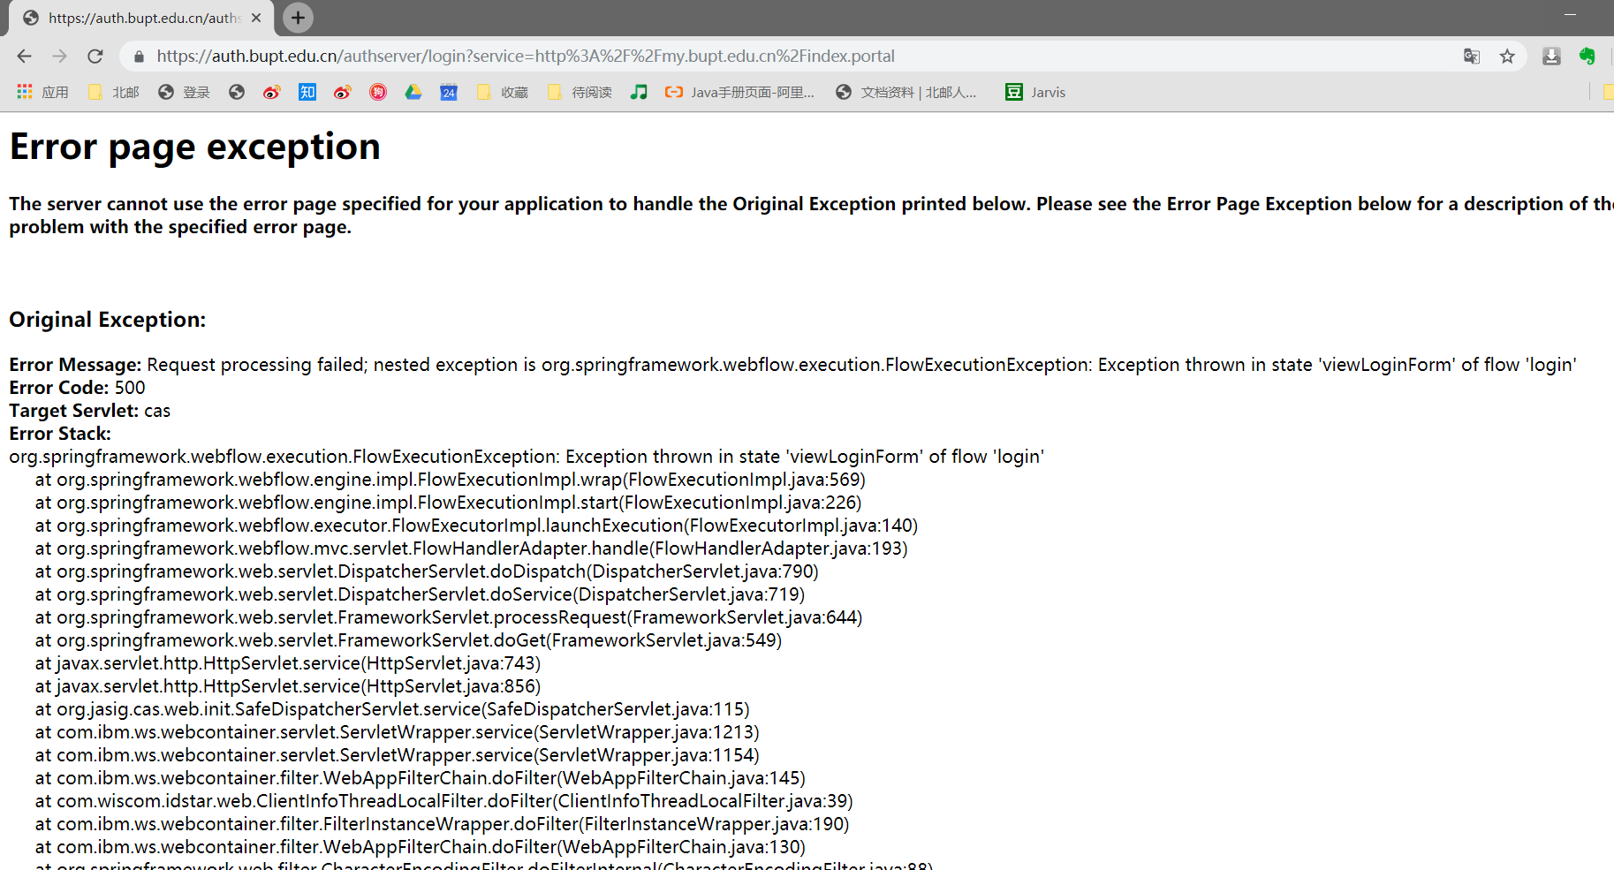Viewport: 1614px width, 870px height.
Task: Click the HttpServlet.java:856 stack line
Action: coord(288,686)
